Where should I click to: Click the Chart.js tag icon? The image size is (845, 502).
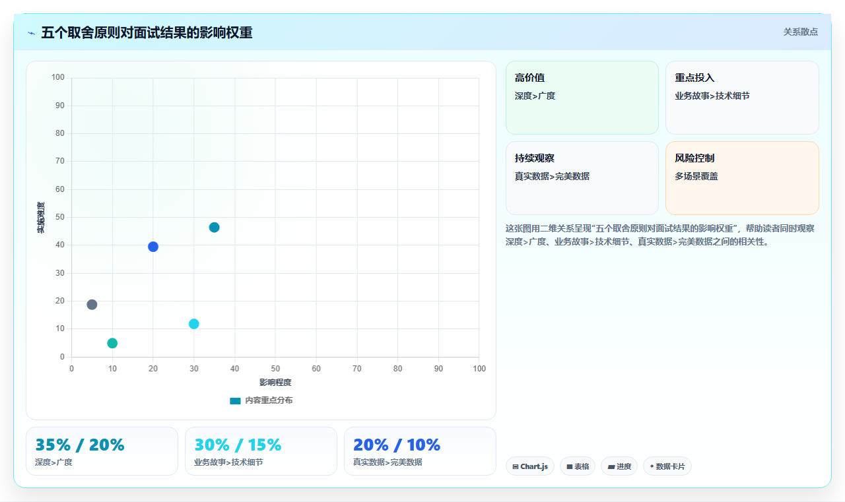[x=516, y=466]
